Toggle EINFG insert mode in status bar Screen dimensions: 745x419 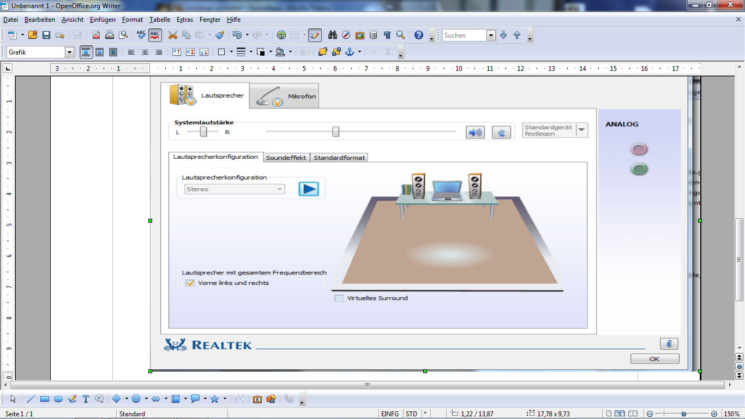pyautogui.click(x=390, y=414)
